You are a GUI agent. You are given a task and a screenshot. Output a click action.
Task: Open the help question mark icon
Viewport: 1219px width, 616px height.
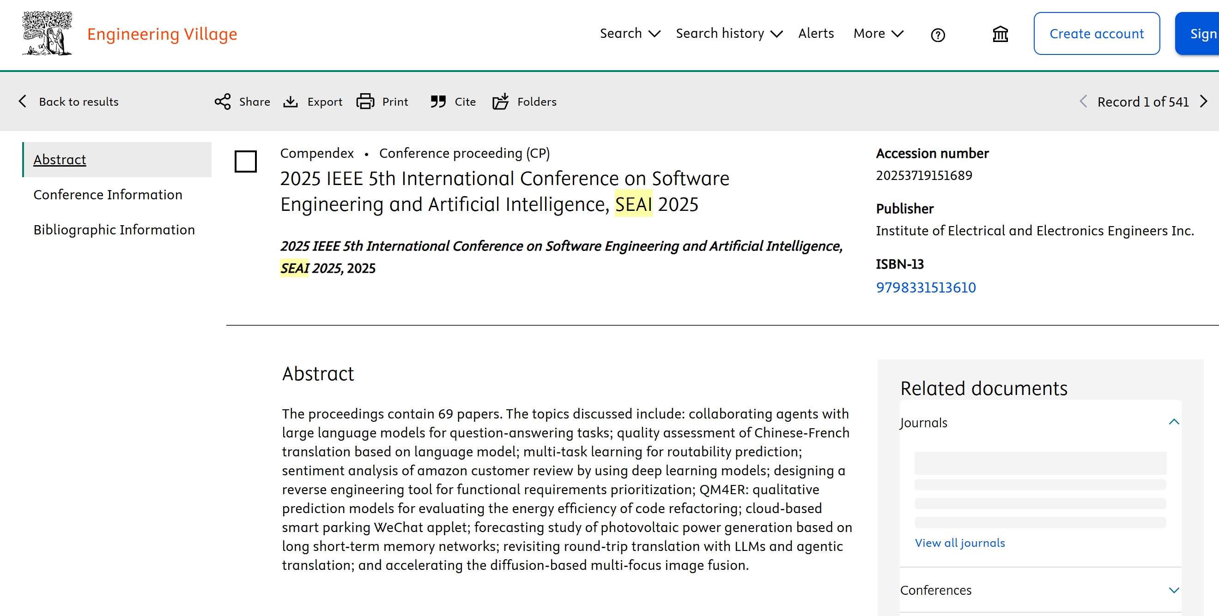coord(937,35)
